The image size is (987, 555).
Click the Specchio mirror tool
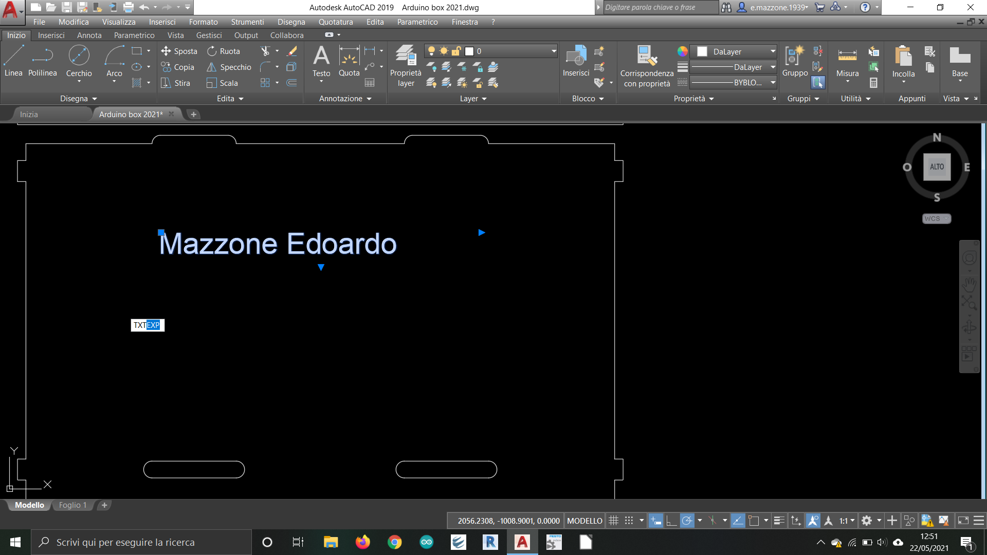[229, 67]
